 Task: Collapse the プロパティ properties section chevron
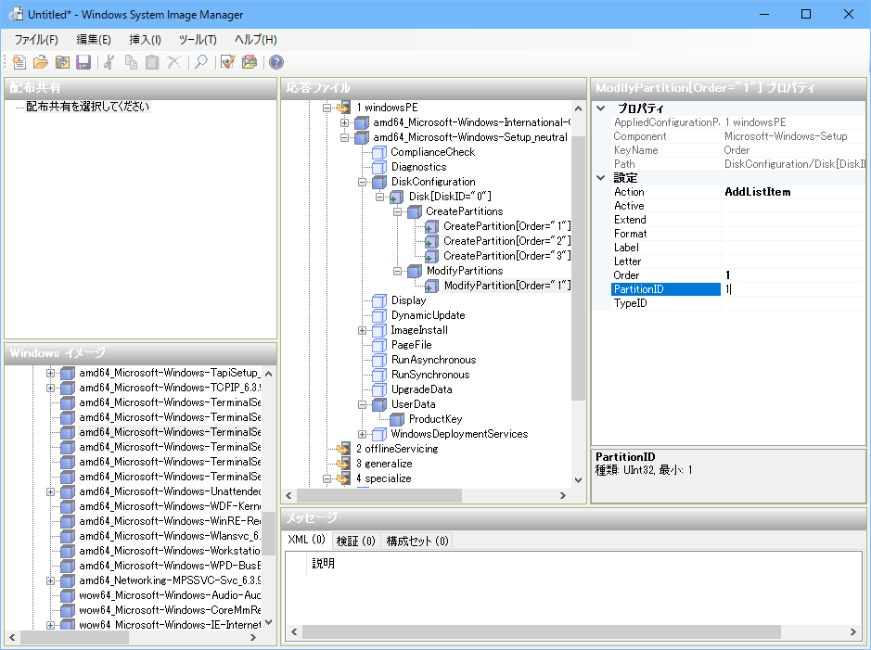(601, 108)
